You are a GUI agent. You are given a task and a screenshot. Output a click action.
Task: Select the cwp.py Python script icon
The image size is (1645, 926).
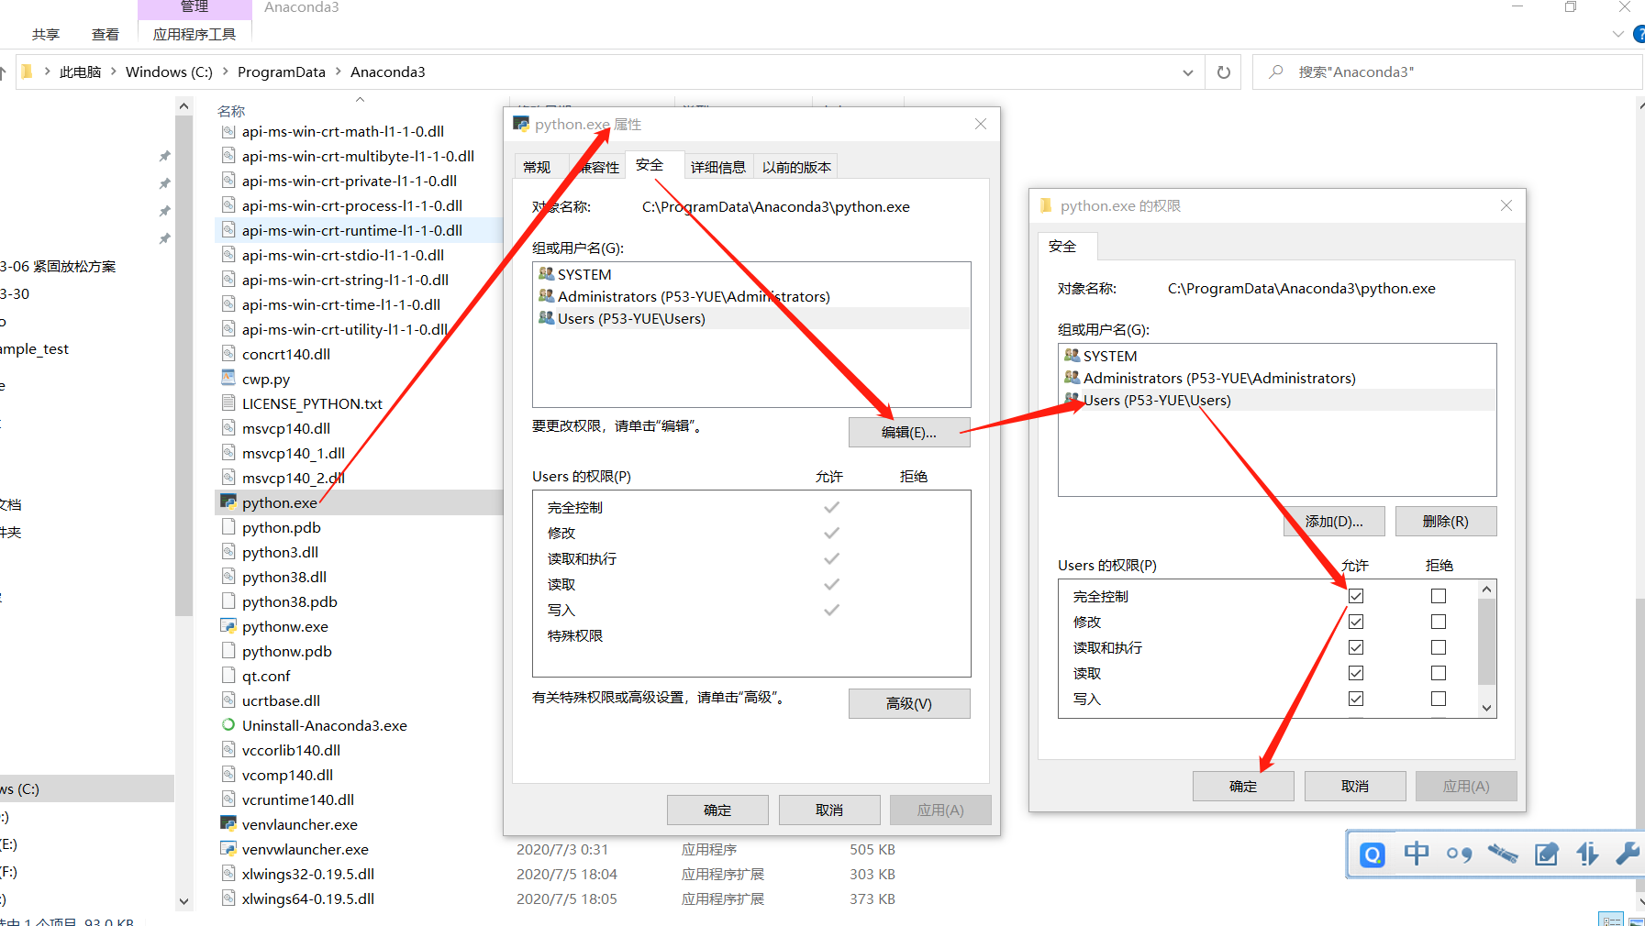coord(228,378)
